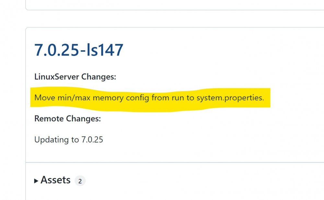Click the Remote Changes heading
The image size is (324, 200).
[x=68, y=118]
